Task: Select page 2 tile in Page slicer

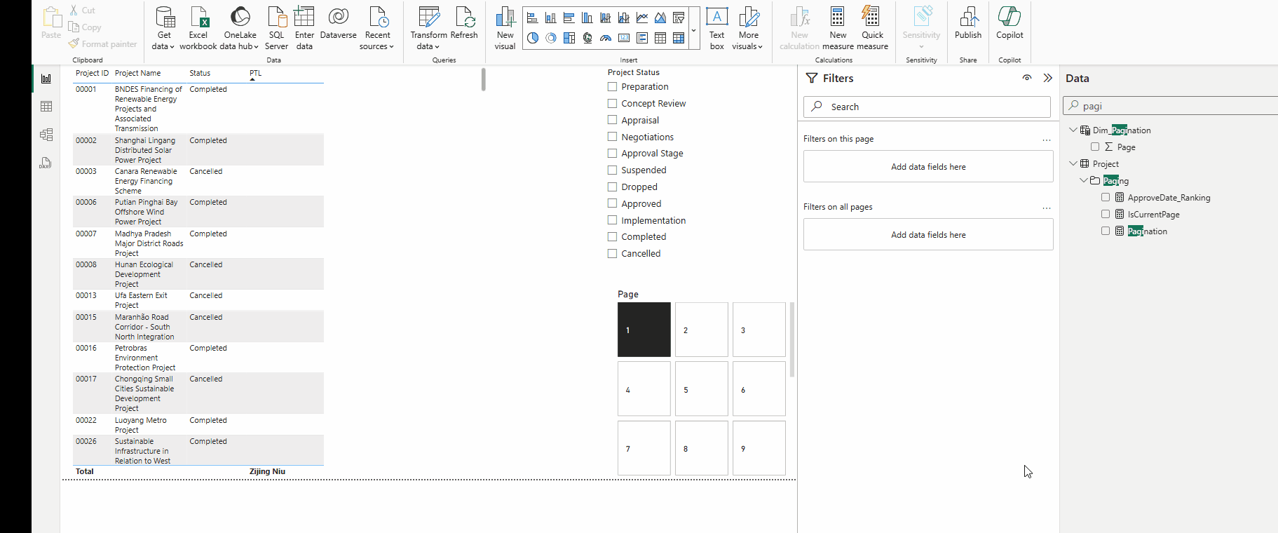Action: click(702, 330)
